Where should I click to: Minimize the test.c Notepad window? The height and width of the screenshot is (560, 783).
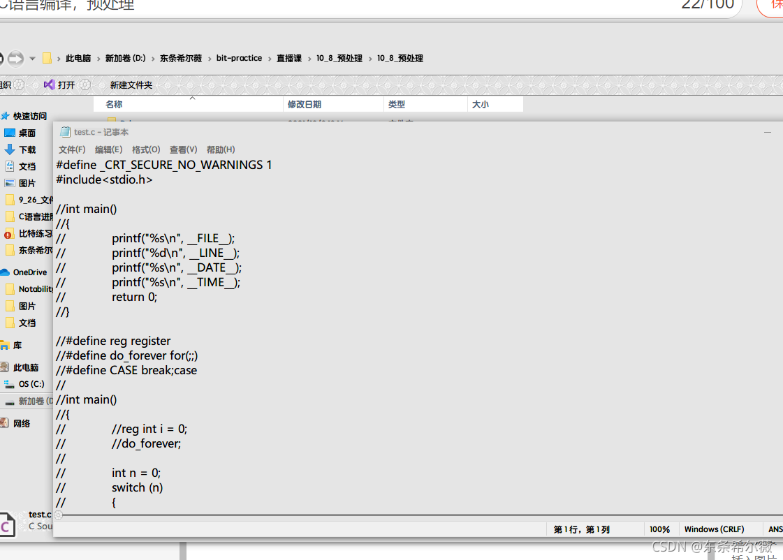click(x=768, y=132)
